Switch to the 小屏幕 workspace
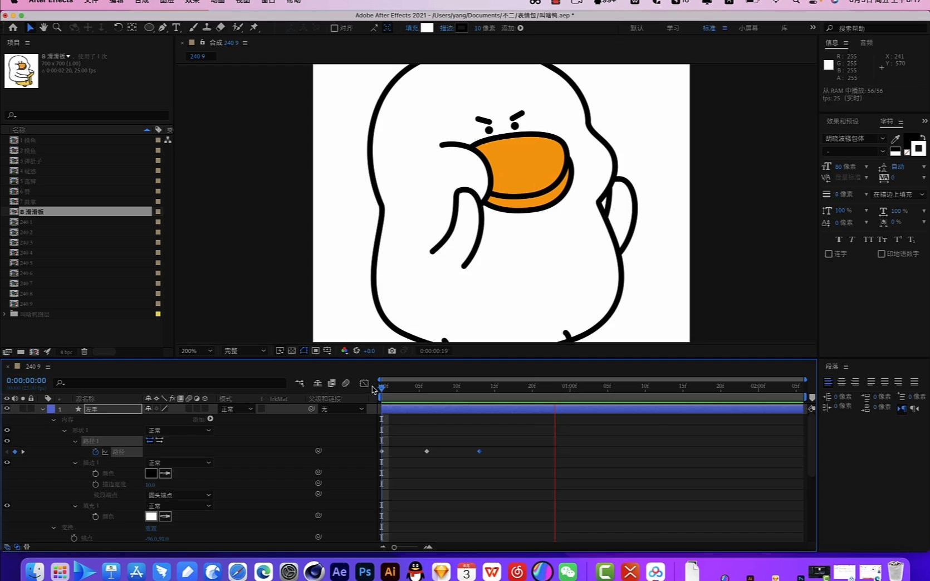The height and width of the screenshot is (581, 930). pos(748,28)
